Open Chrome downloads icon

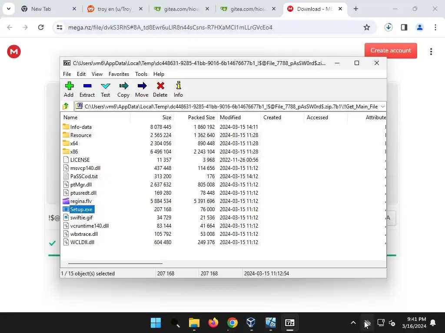[388, 27]
